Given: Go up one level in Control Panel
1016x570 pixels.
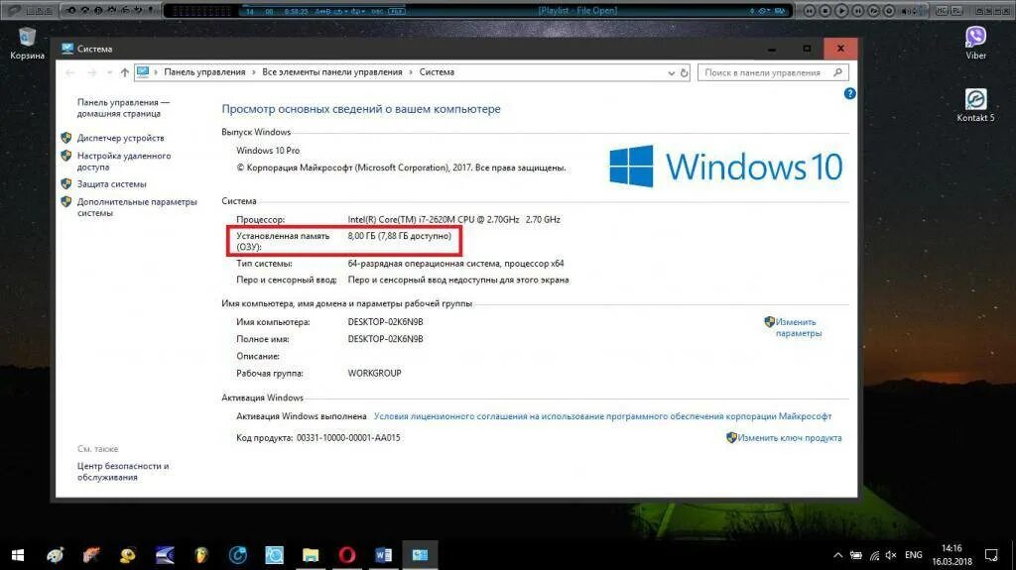Looking at the screenshot, I should tap(124, 72).
